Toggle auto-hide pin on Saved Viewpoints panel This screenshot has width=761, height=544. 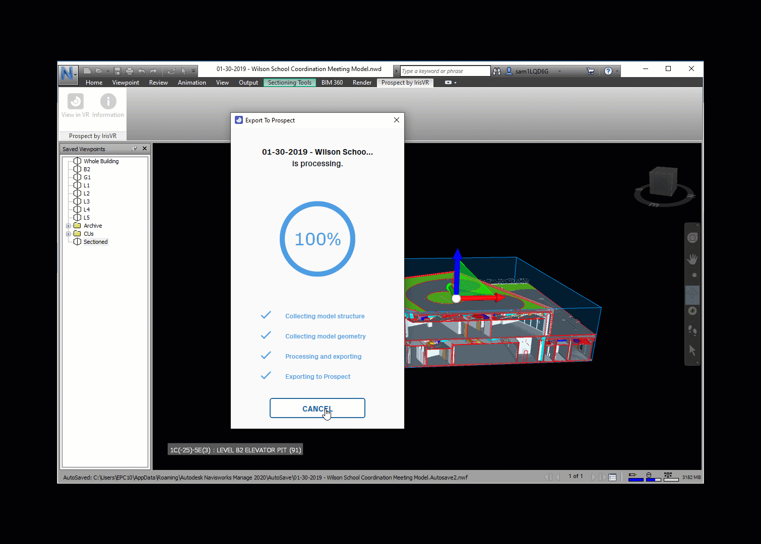click(x=135, y=149)
